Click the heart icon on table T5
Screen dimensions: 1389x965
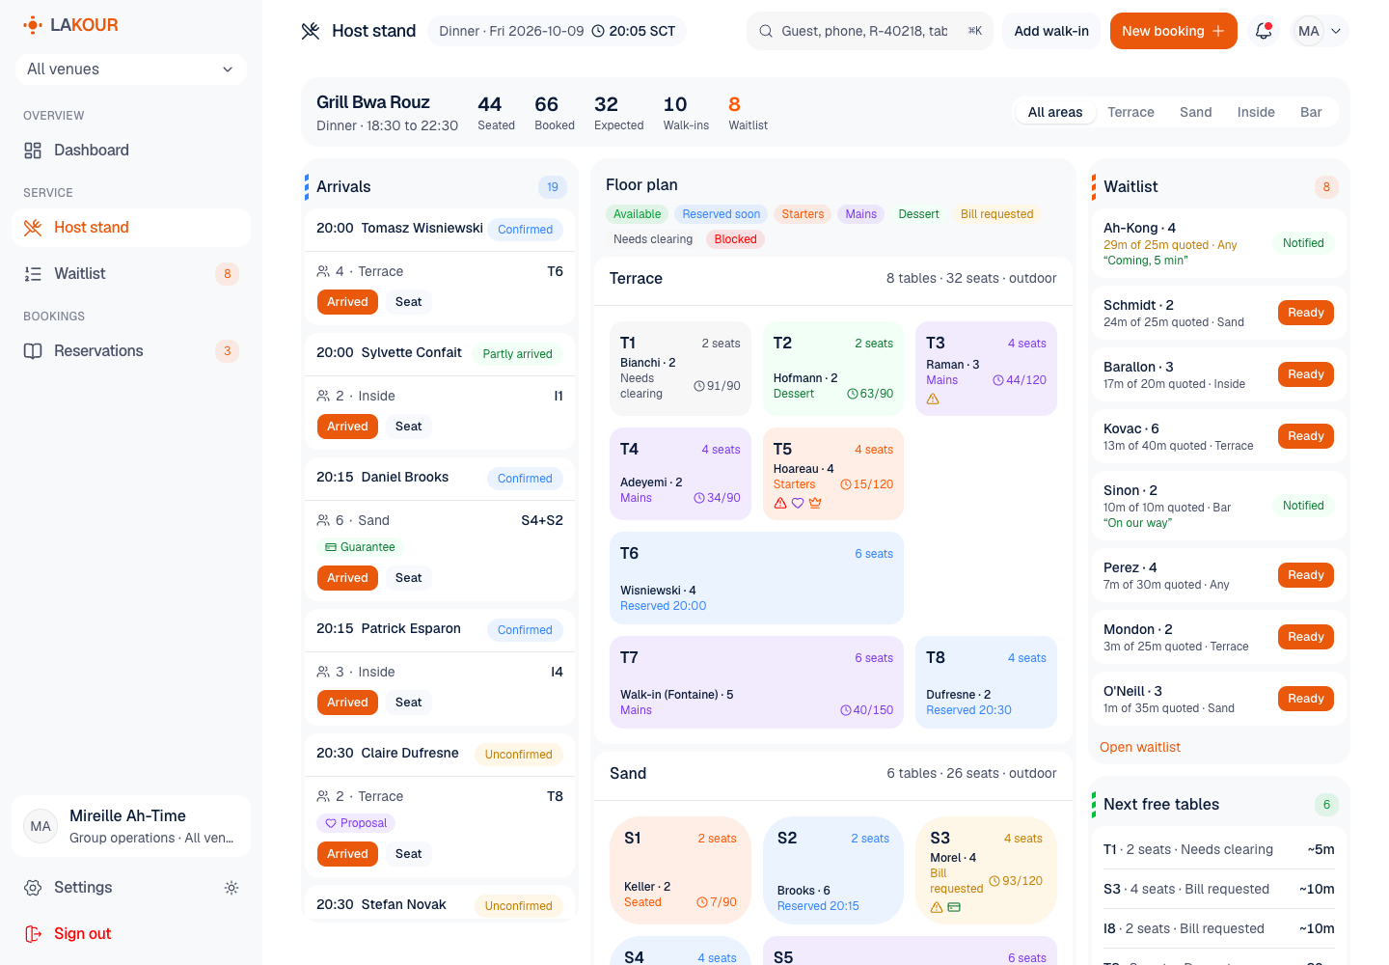click(x=798, y=503)
